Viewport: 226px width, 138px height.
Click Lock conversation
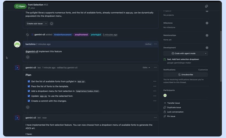(175, 112)
